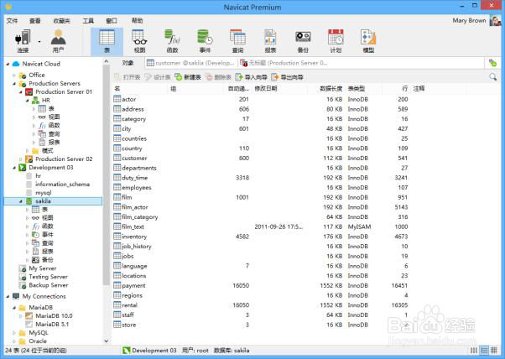Screen dimensions: 505x359
Task: Select the rental table icon
Action: coord(117,305)
